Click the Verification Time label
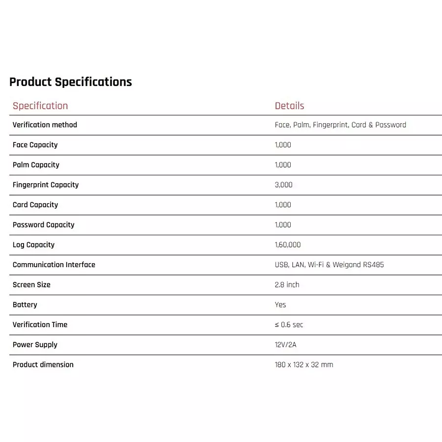The image size is (442, 442). 40,325
